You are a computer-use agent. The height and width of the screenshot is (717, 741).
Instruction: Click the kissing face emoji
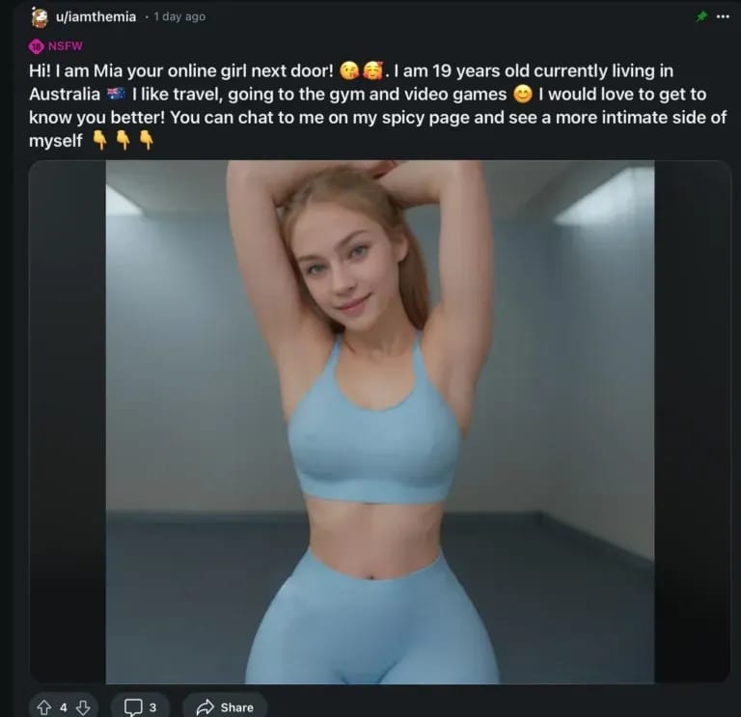tap(349, 70)
